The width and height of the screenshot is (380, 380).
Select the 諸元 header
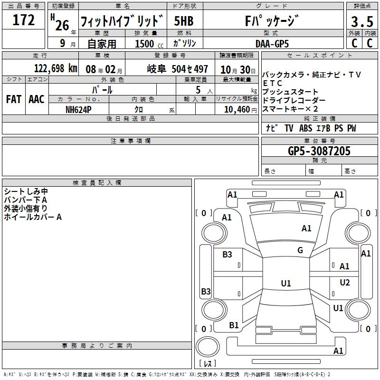pos(319,160)
